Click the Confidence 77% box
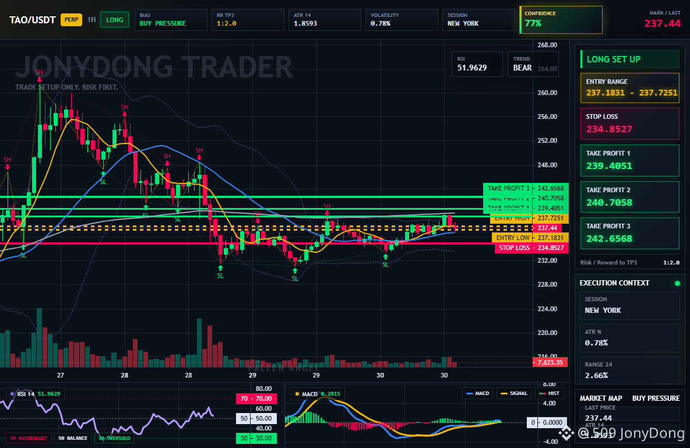Screen dimensions: 690x448 pos(561,20)
